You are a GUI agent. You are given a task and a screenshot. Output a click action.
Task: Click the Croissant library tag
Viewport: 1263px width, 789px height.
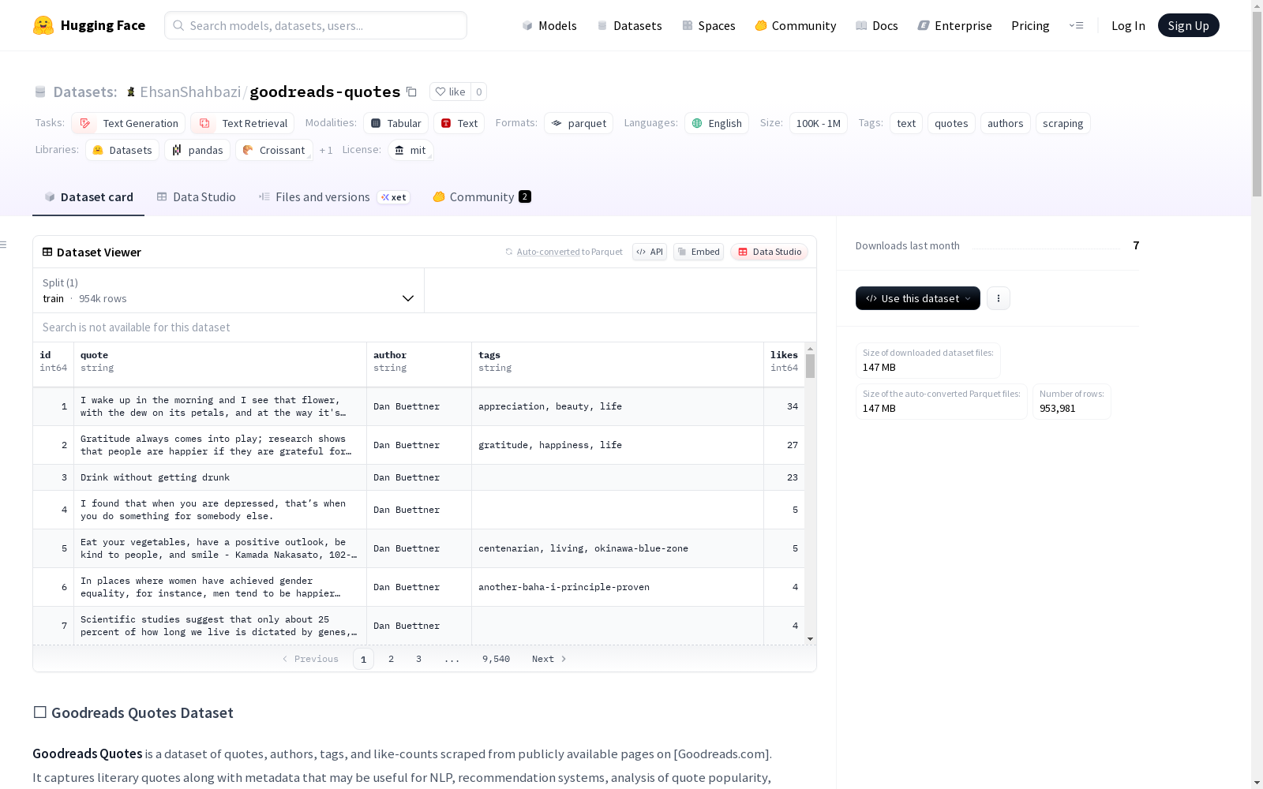274,150
